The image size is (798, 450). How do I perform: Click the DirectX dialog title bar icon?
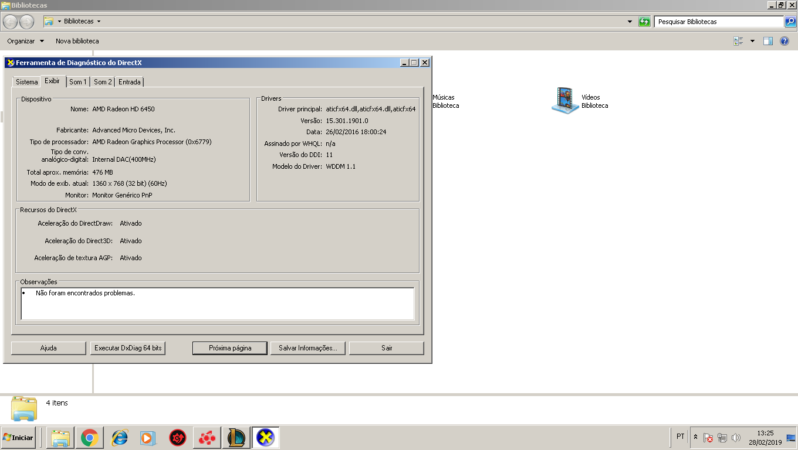[10, 63]
